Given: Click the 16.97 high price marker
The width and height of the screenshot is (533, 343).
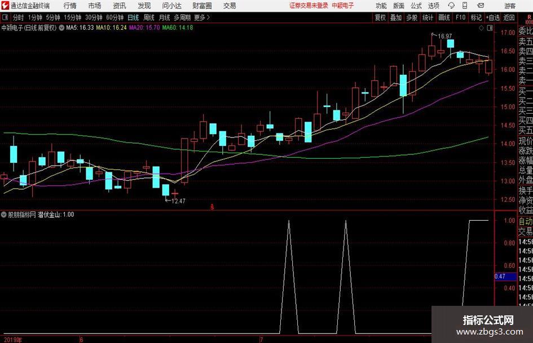Looking at the screenshot, I should coord(444,36).
